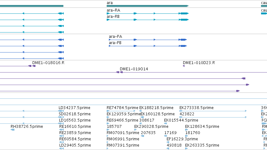Select EST EK015544.5prime
Viewport: 267px width, 150px height.
(x=181, y=120)
